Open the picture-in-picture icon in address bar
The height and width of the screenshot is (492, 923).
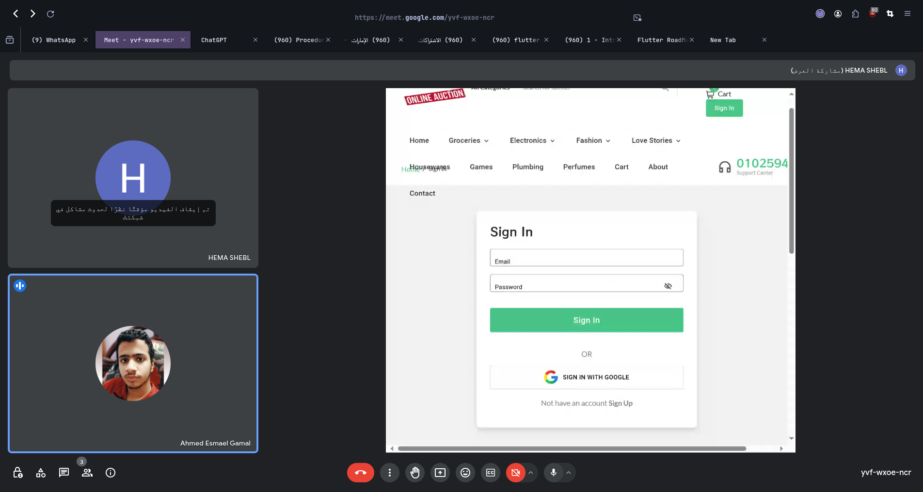click(637, 17)
